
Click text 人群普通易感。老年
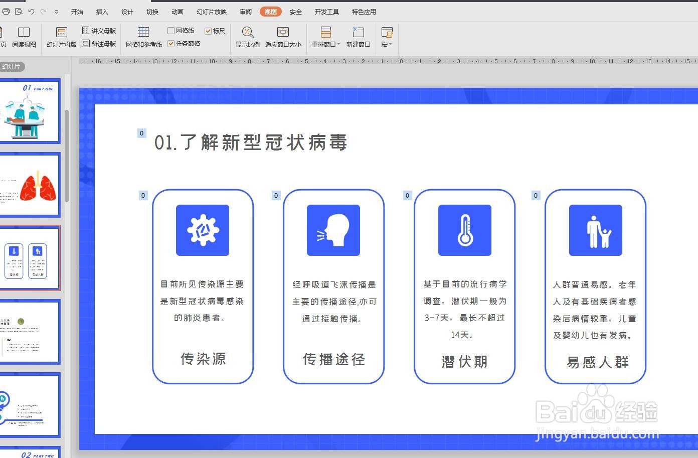(595, 284)
